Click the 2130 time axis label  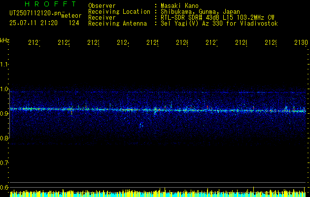tap(301, 42)
